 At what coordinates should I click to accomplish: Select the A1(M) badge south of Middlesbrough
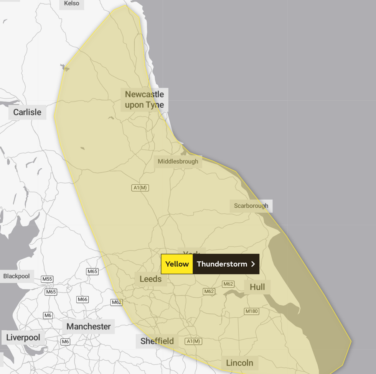[x=140, y=188]
